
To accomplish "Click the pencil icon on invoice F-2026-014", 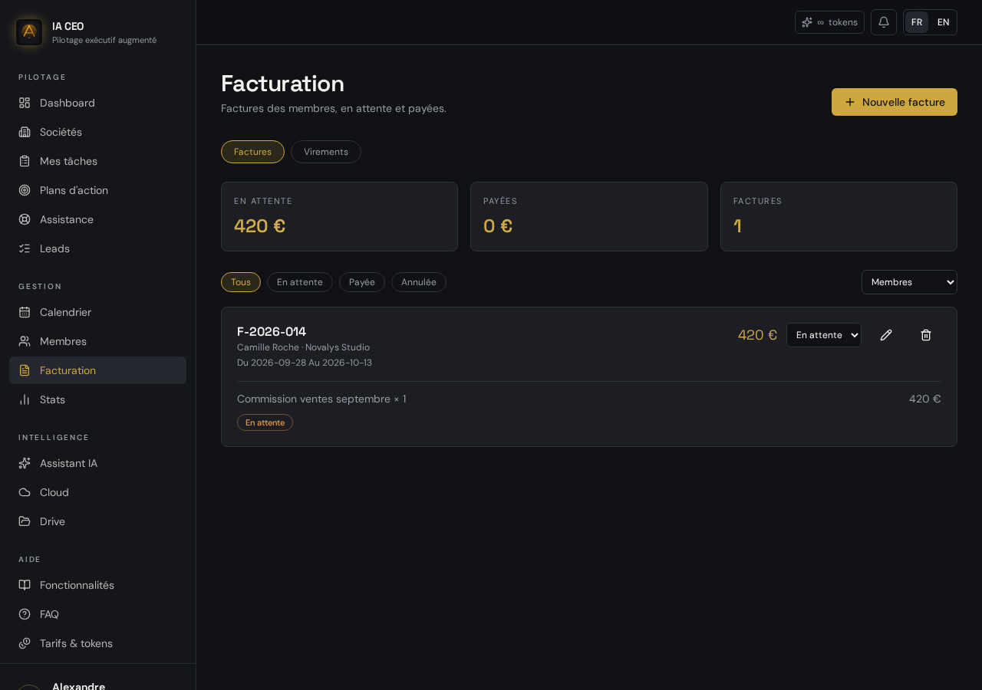I will pyautogui.click(x=886, y=335).
